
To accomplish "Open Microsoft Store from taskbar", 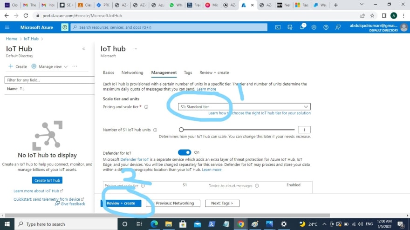I will point(183,224).
